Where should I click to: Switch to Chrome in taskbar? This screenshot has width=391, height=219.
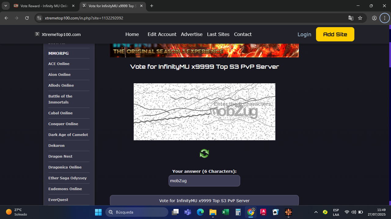[250, 212]
